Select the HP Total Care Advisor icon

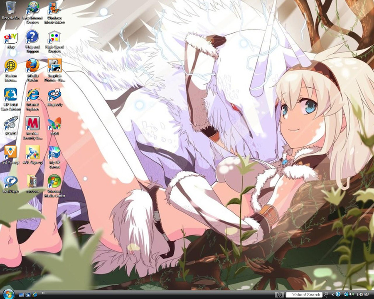(x=10, y=99)
